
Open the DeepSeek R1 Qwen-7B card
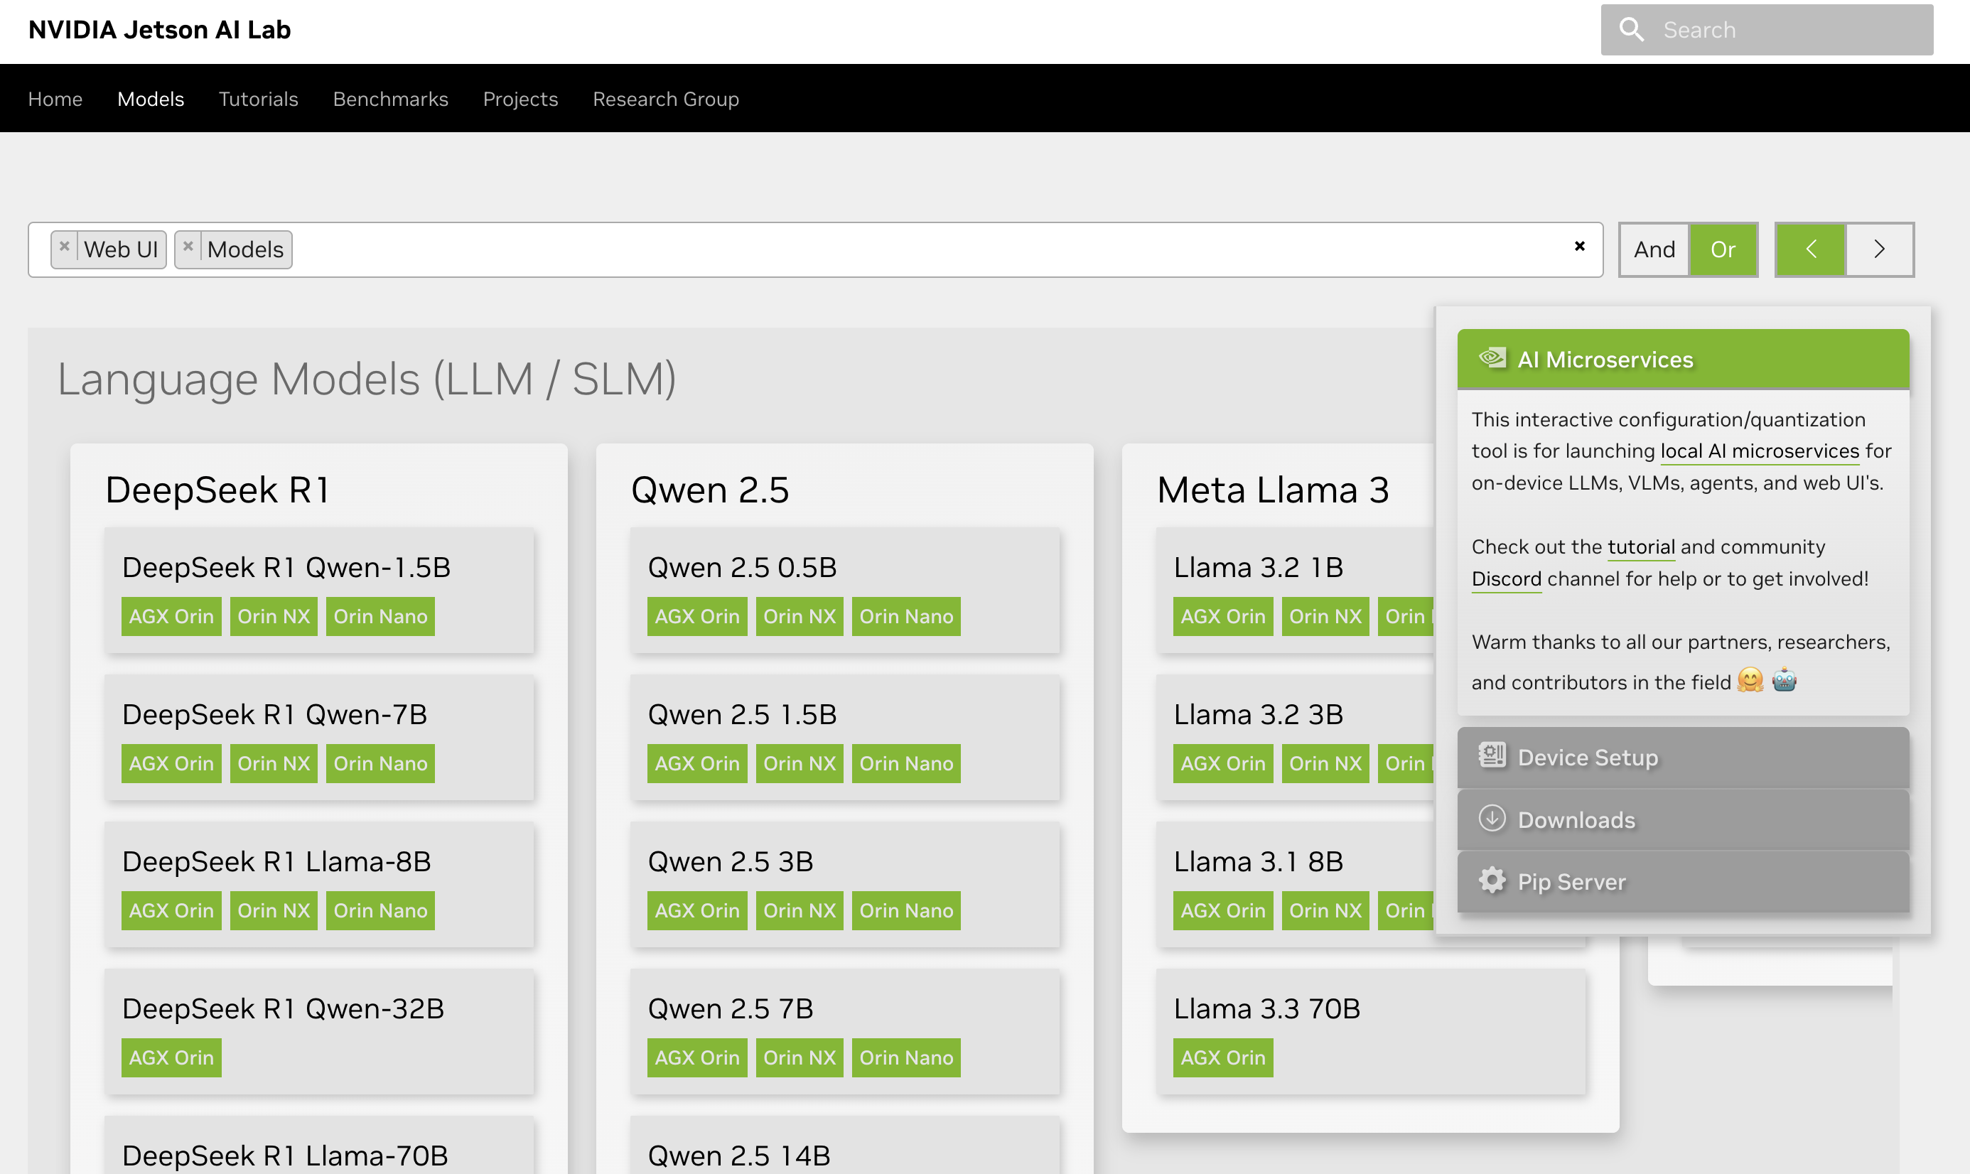tap(319, 738)
